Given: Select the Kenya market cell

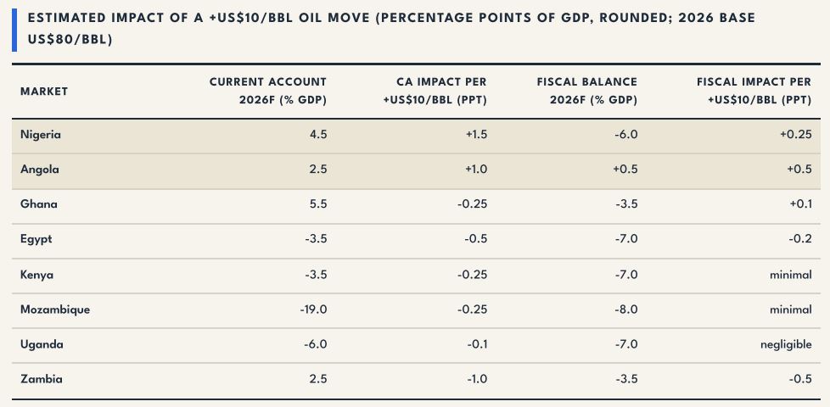Looking at the screenshot, I should tap(36, 275).
